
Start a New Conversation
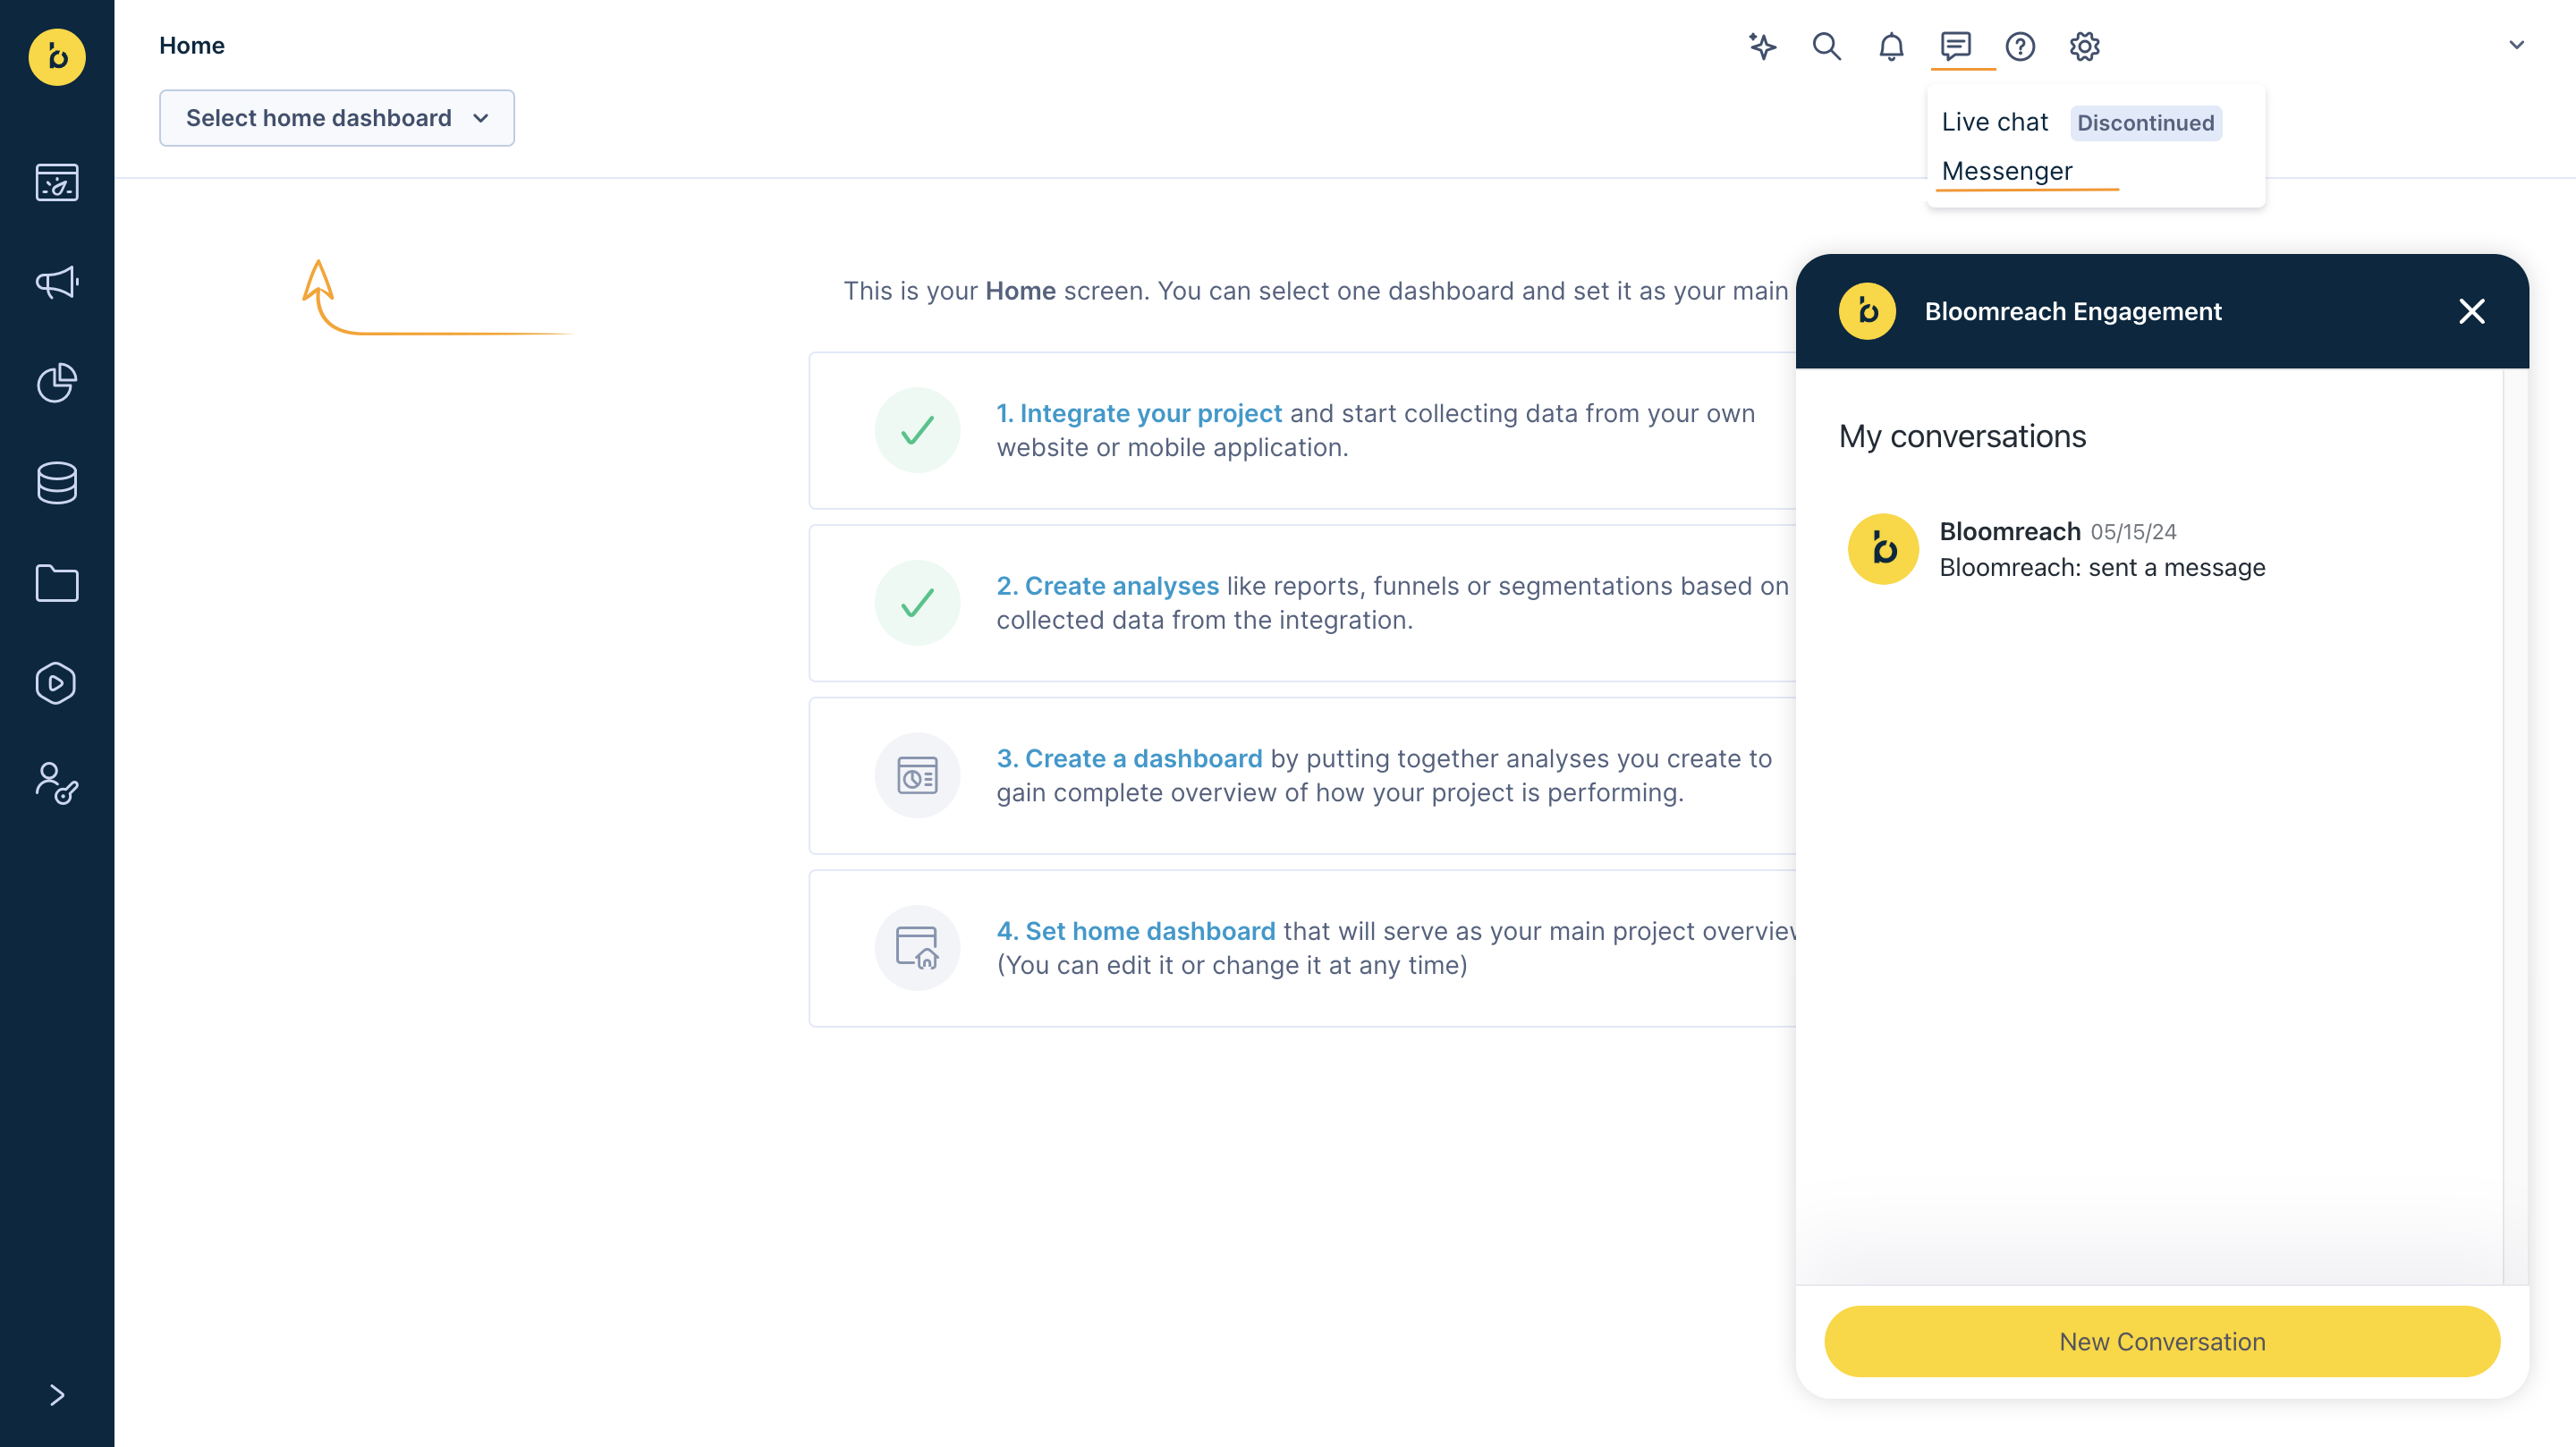pos(2162,1341)
